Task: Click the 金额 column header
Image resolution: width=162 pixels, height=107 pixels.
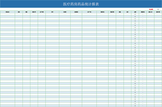Action: (135, 12)
